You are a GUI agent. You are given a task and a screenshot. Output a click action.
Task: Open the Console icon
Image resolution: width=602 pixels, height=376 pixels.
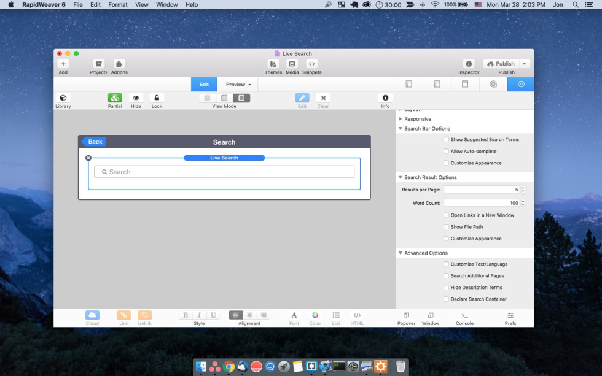[x=464, y=315]
